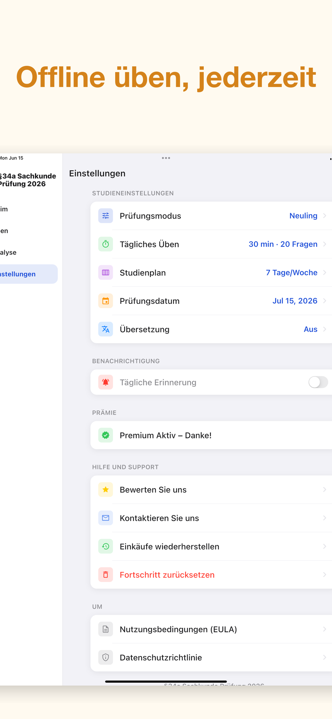Edit the Jul 15, 2026 exam date

coord(295,301)
